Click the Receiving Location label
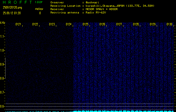The height and width of the screenshot is (112, 176). coord(65,6)
